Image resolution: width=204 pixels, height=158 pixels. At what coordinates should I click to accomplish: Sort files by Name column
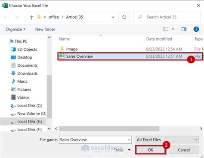click(65, 39)
